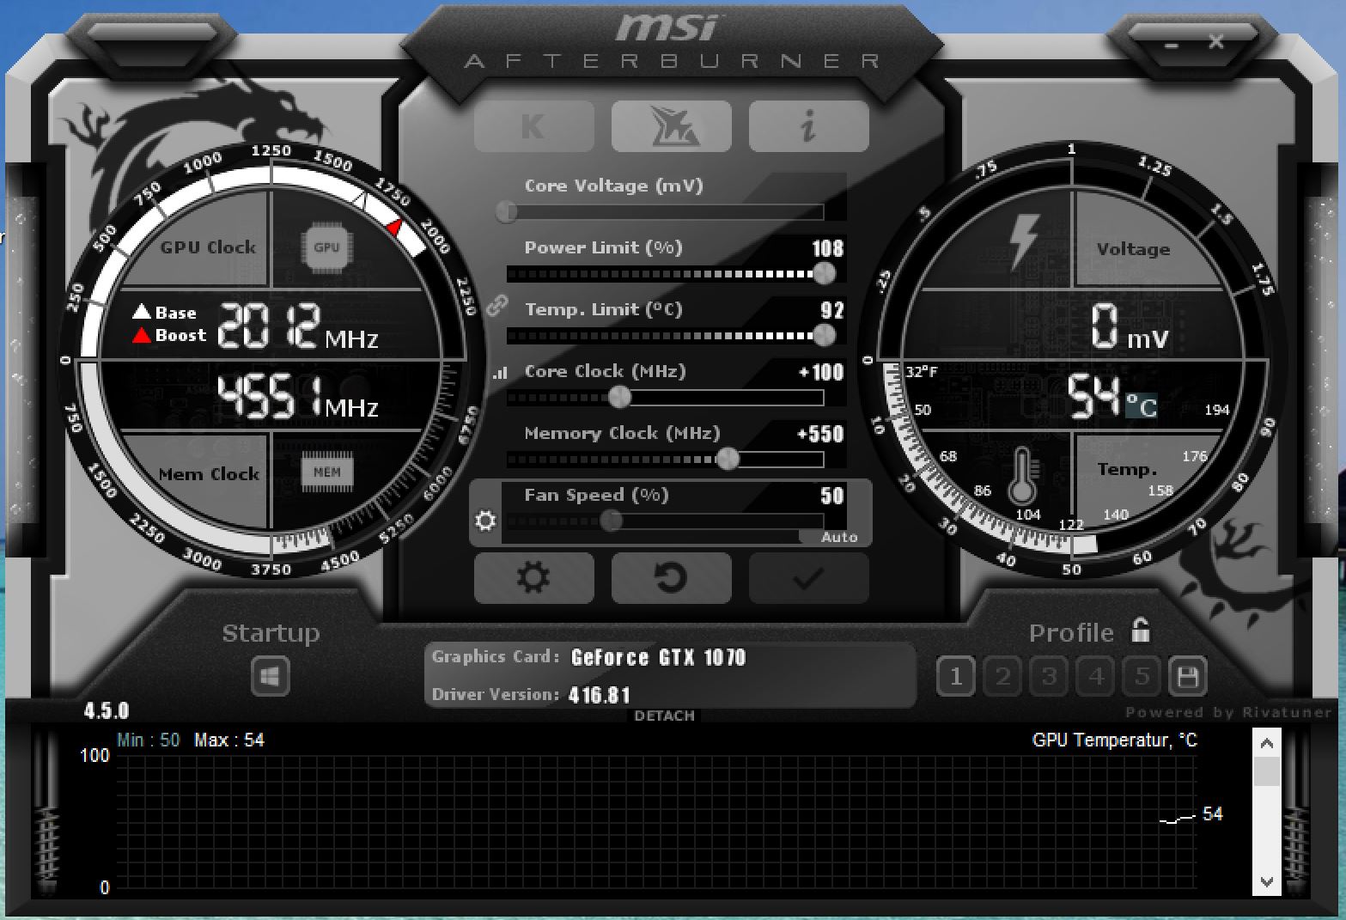Viewport: 1346px width, 920px height.
Task: Select profile slot 3
Action: (1049, 677)
